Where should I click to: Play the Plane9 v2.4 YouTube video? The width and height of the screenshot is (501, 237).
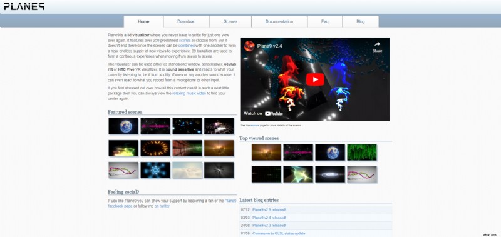(315, 79)
